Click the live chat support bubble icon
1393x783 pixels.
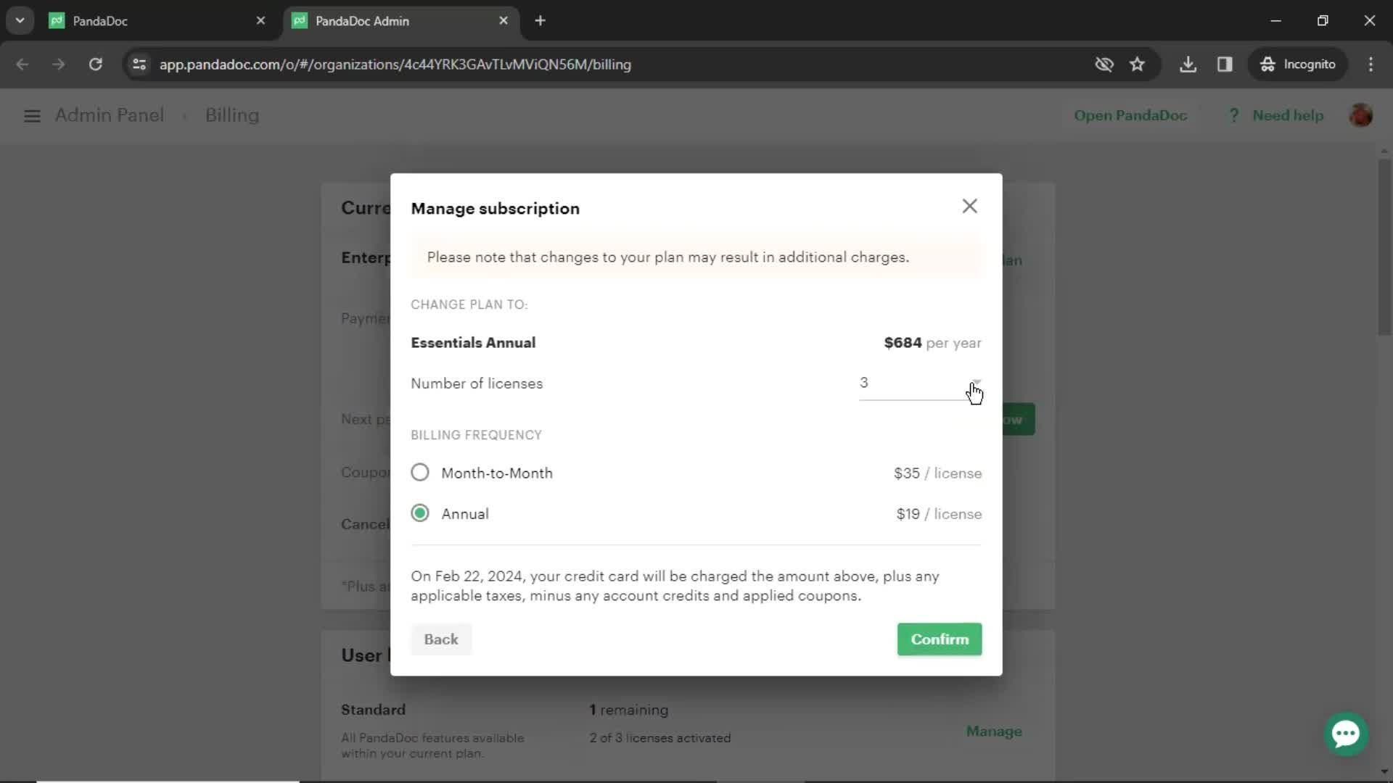[1346, 733]
